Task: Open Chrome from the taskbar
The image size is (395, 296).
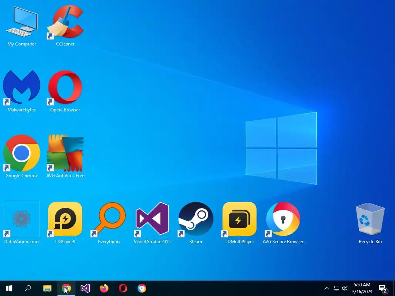Action: [x=66, y=288]
